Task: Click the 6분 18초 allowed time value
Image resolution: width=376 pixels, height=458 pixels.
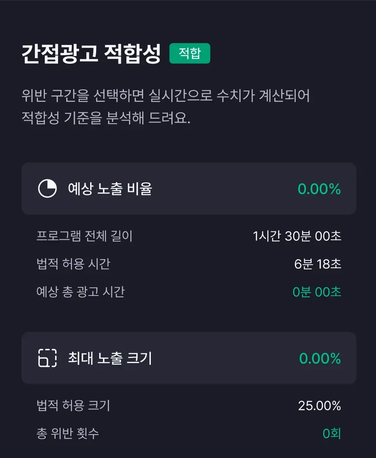Action: [317, 264]
